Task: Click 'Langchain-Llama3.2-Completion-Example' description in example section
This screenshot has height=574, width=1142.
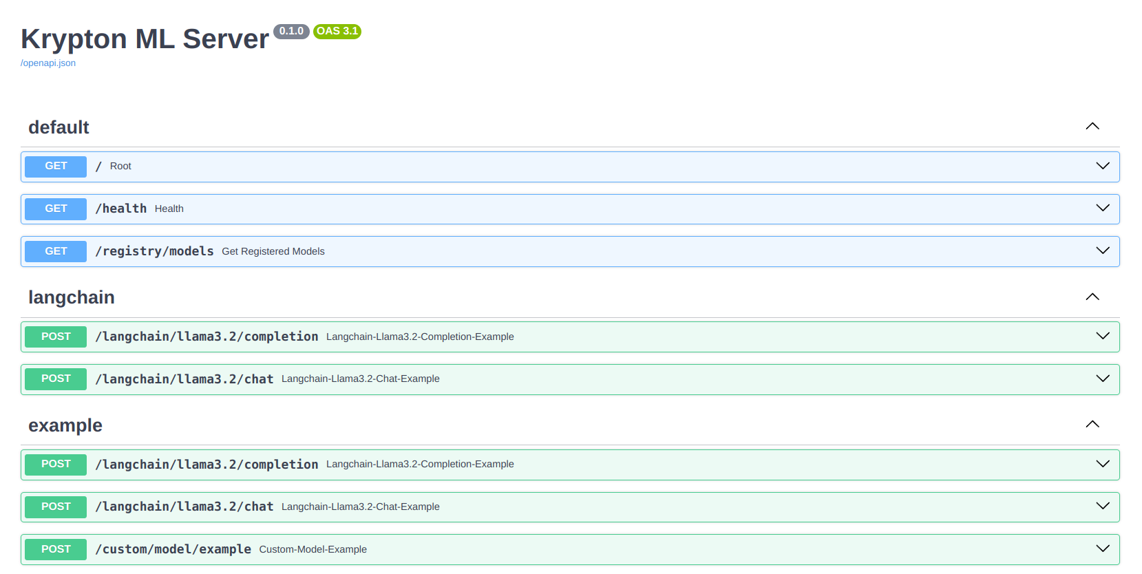Action: tap(420, 465)
